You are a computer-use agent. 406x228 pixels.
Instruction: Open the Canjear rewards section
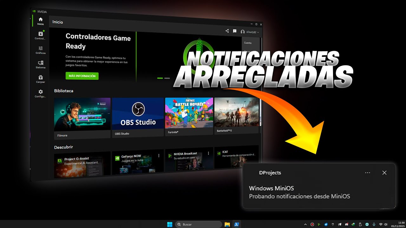tap(41, 79)
